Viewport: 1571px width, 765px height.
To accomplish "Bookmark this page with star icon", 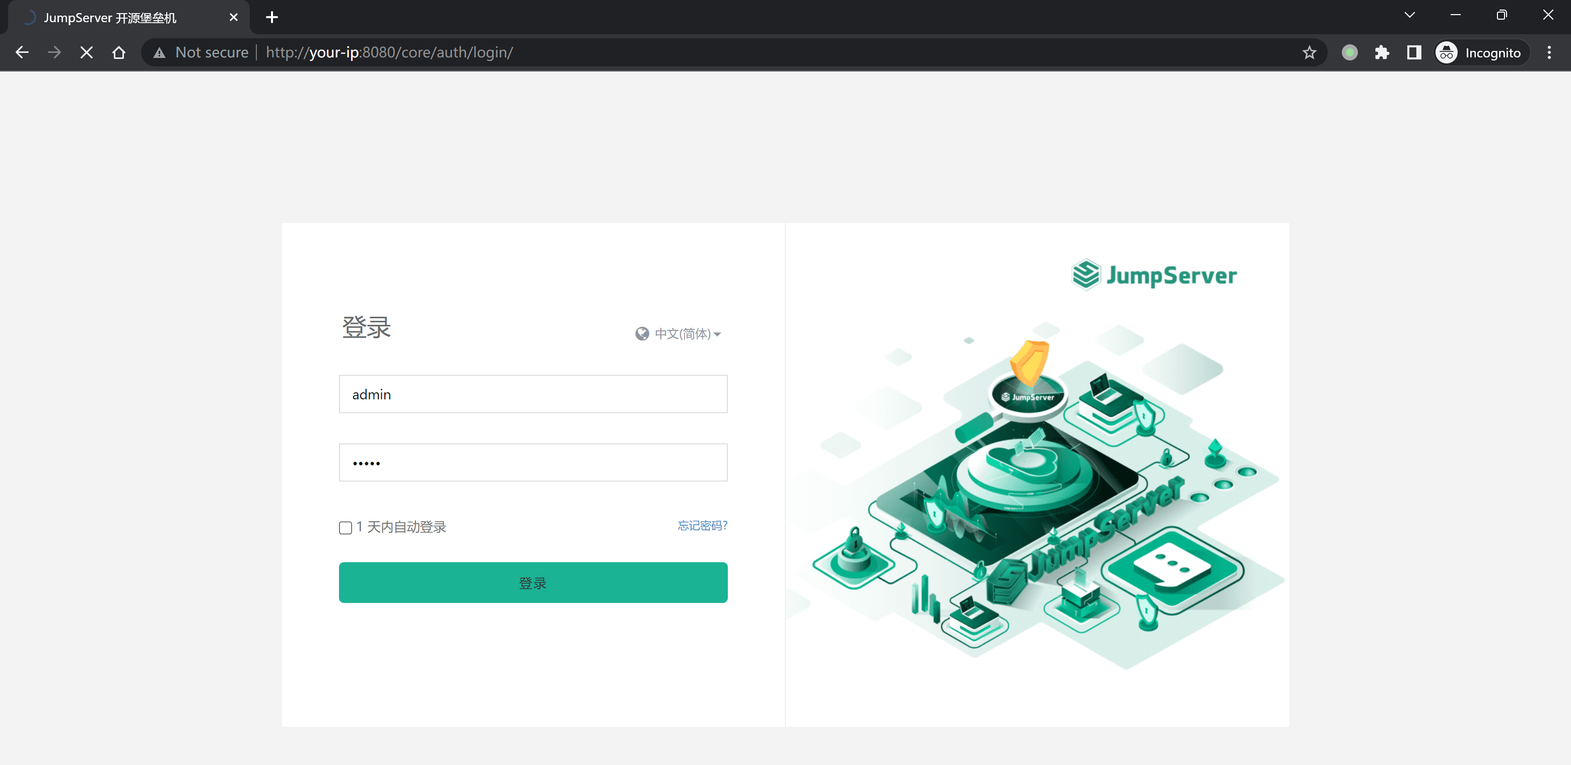I will click(1309, 52).
